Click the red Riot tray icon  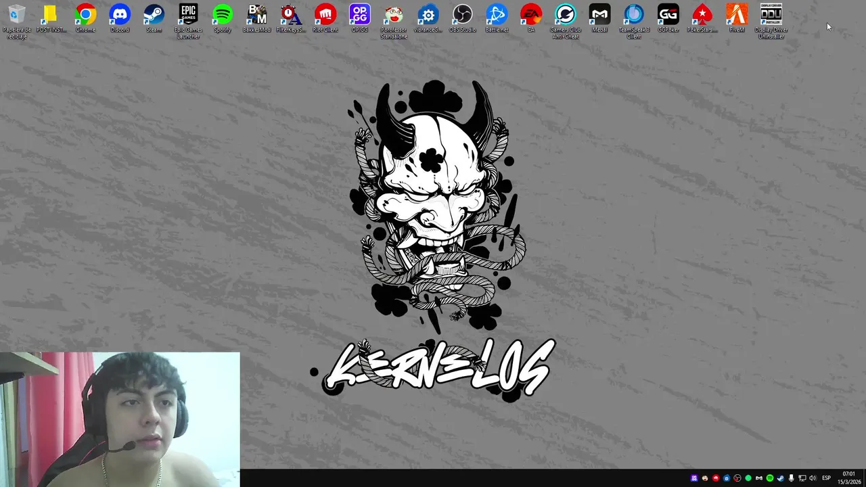click(x=716, y=478)
